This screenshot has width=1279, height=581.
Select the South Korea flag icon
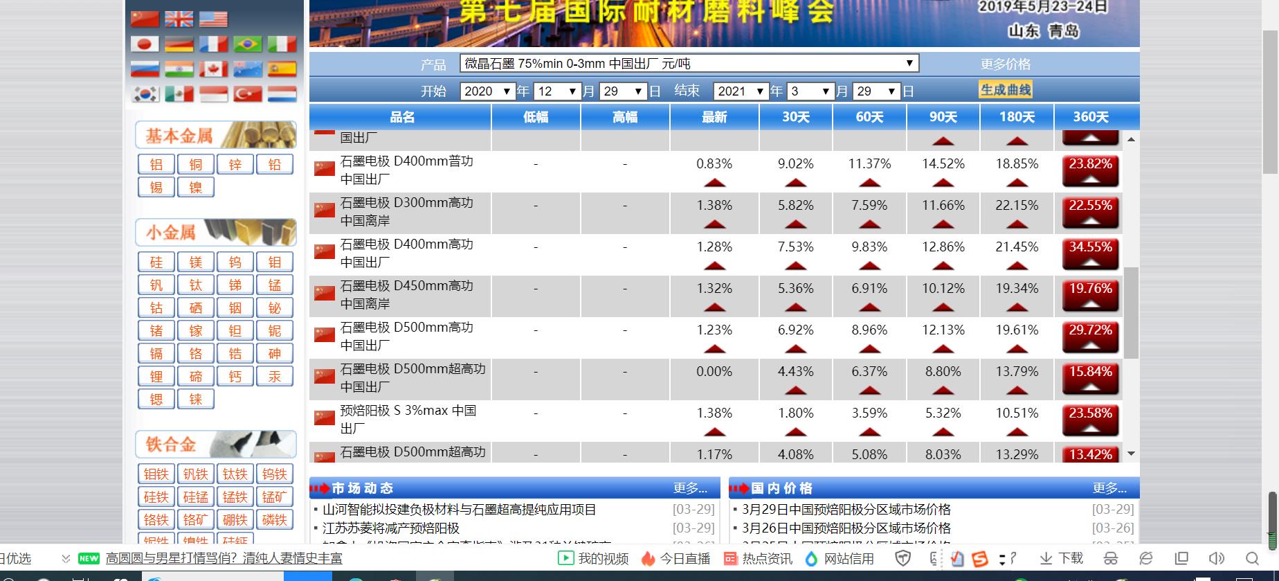(145, 94)
